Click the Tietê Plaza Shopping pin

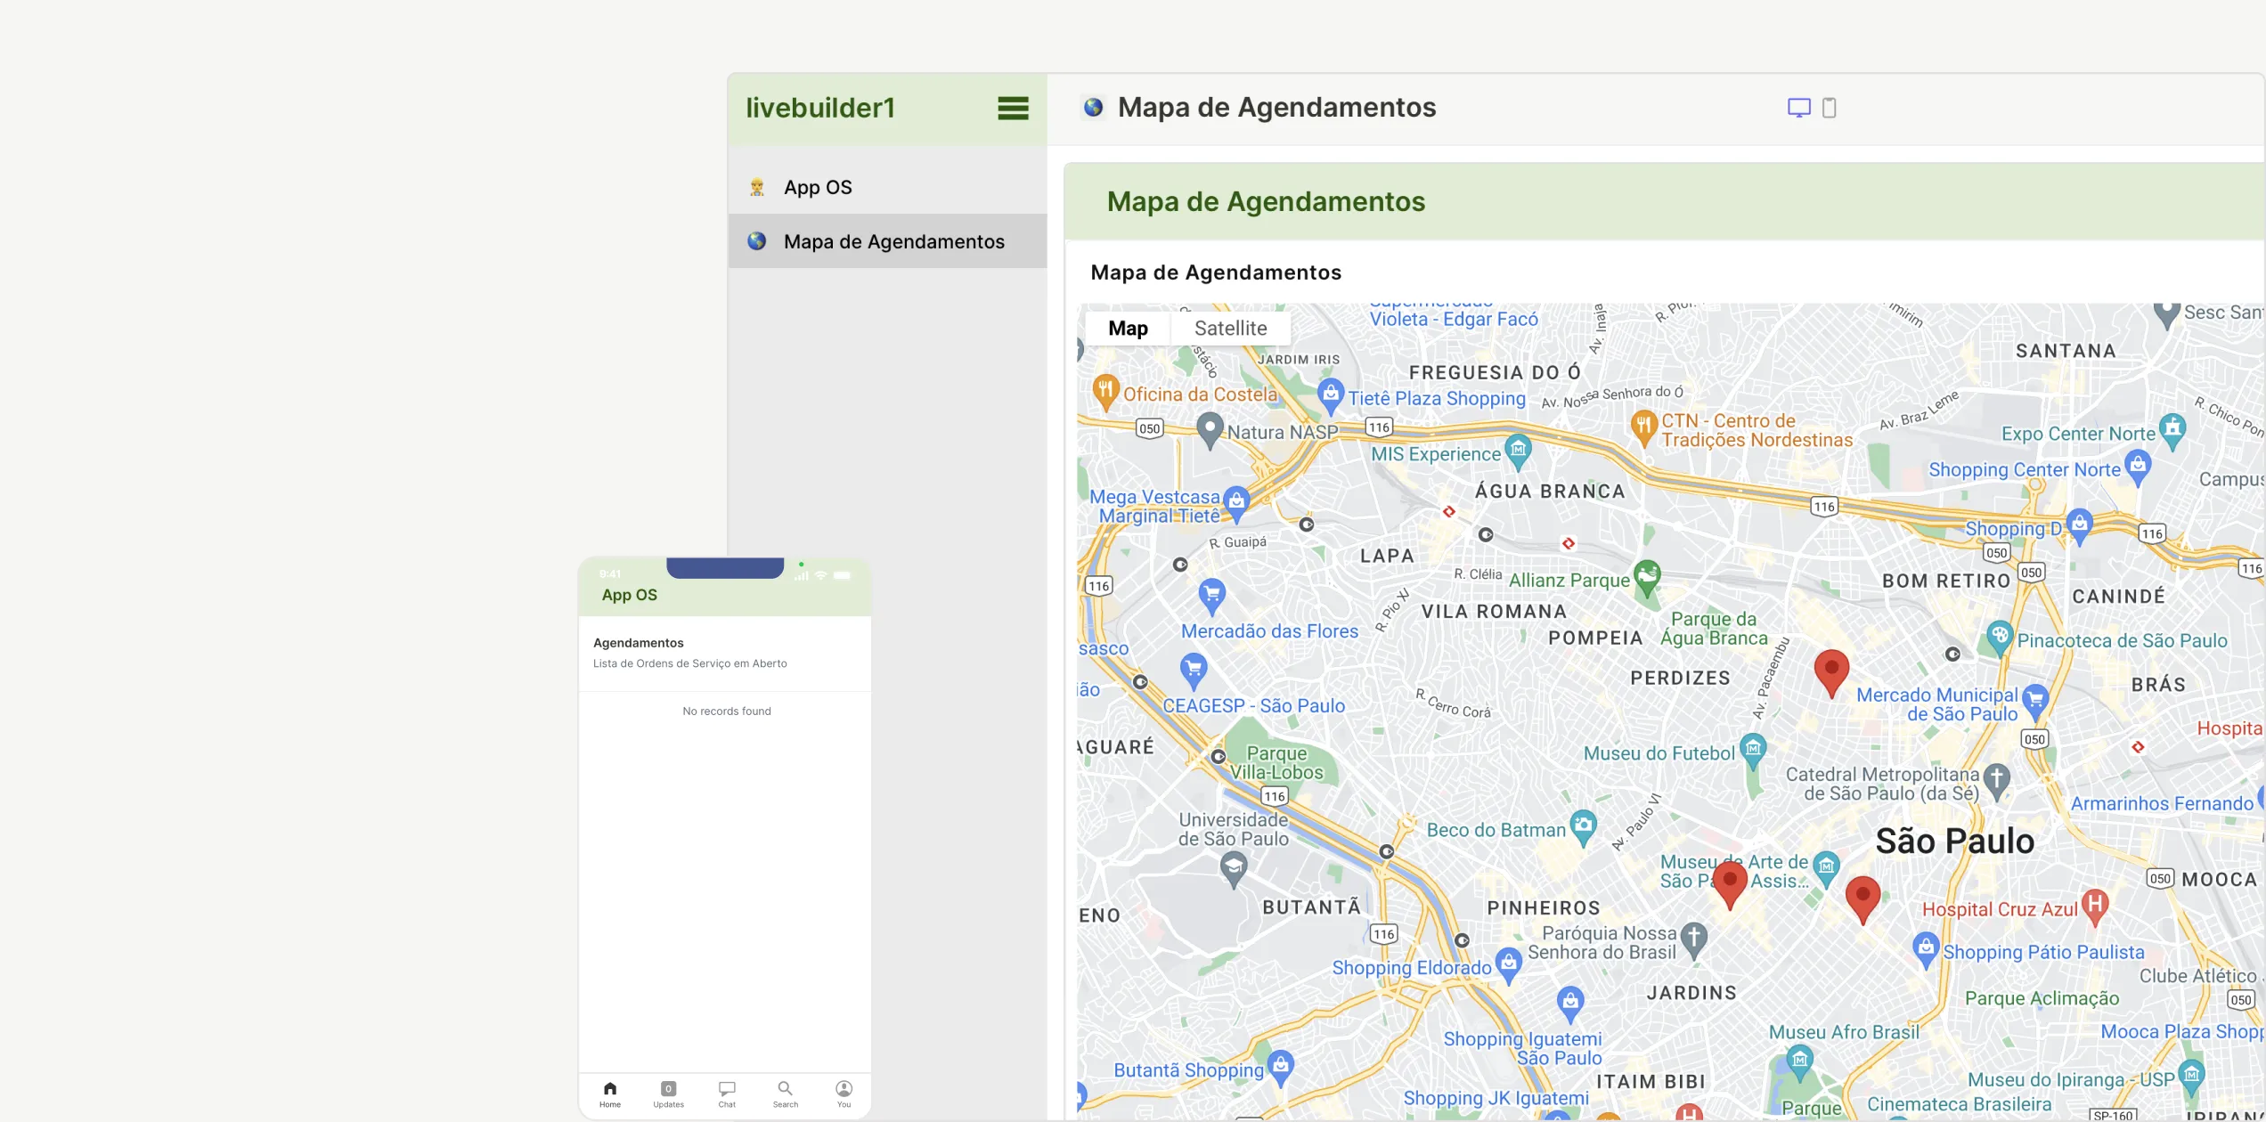[x=1330, y=395]
